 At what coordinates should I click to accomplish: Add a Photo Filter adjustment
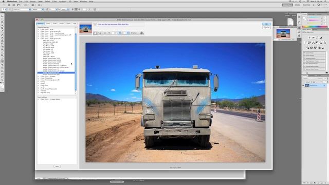pos(321,43)
